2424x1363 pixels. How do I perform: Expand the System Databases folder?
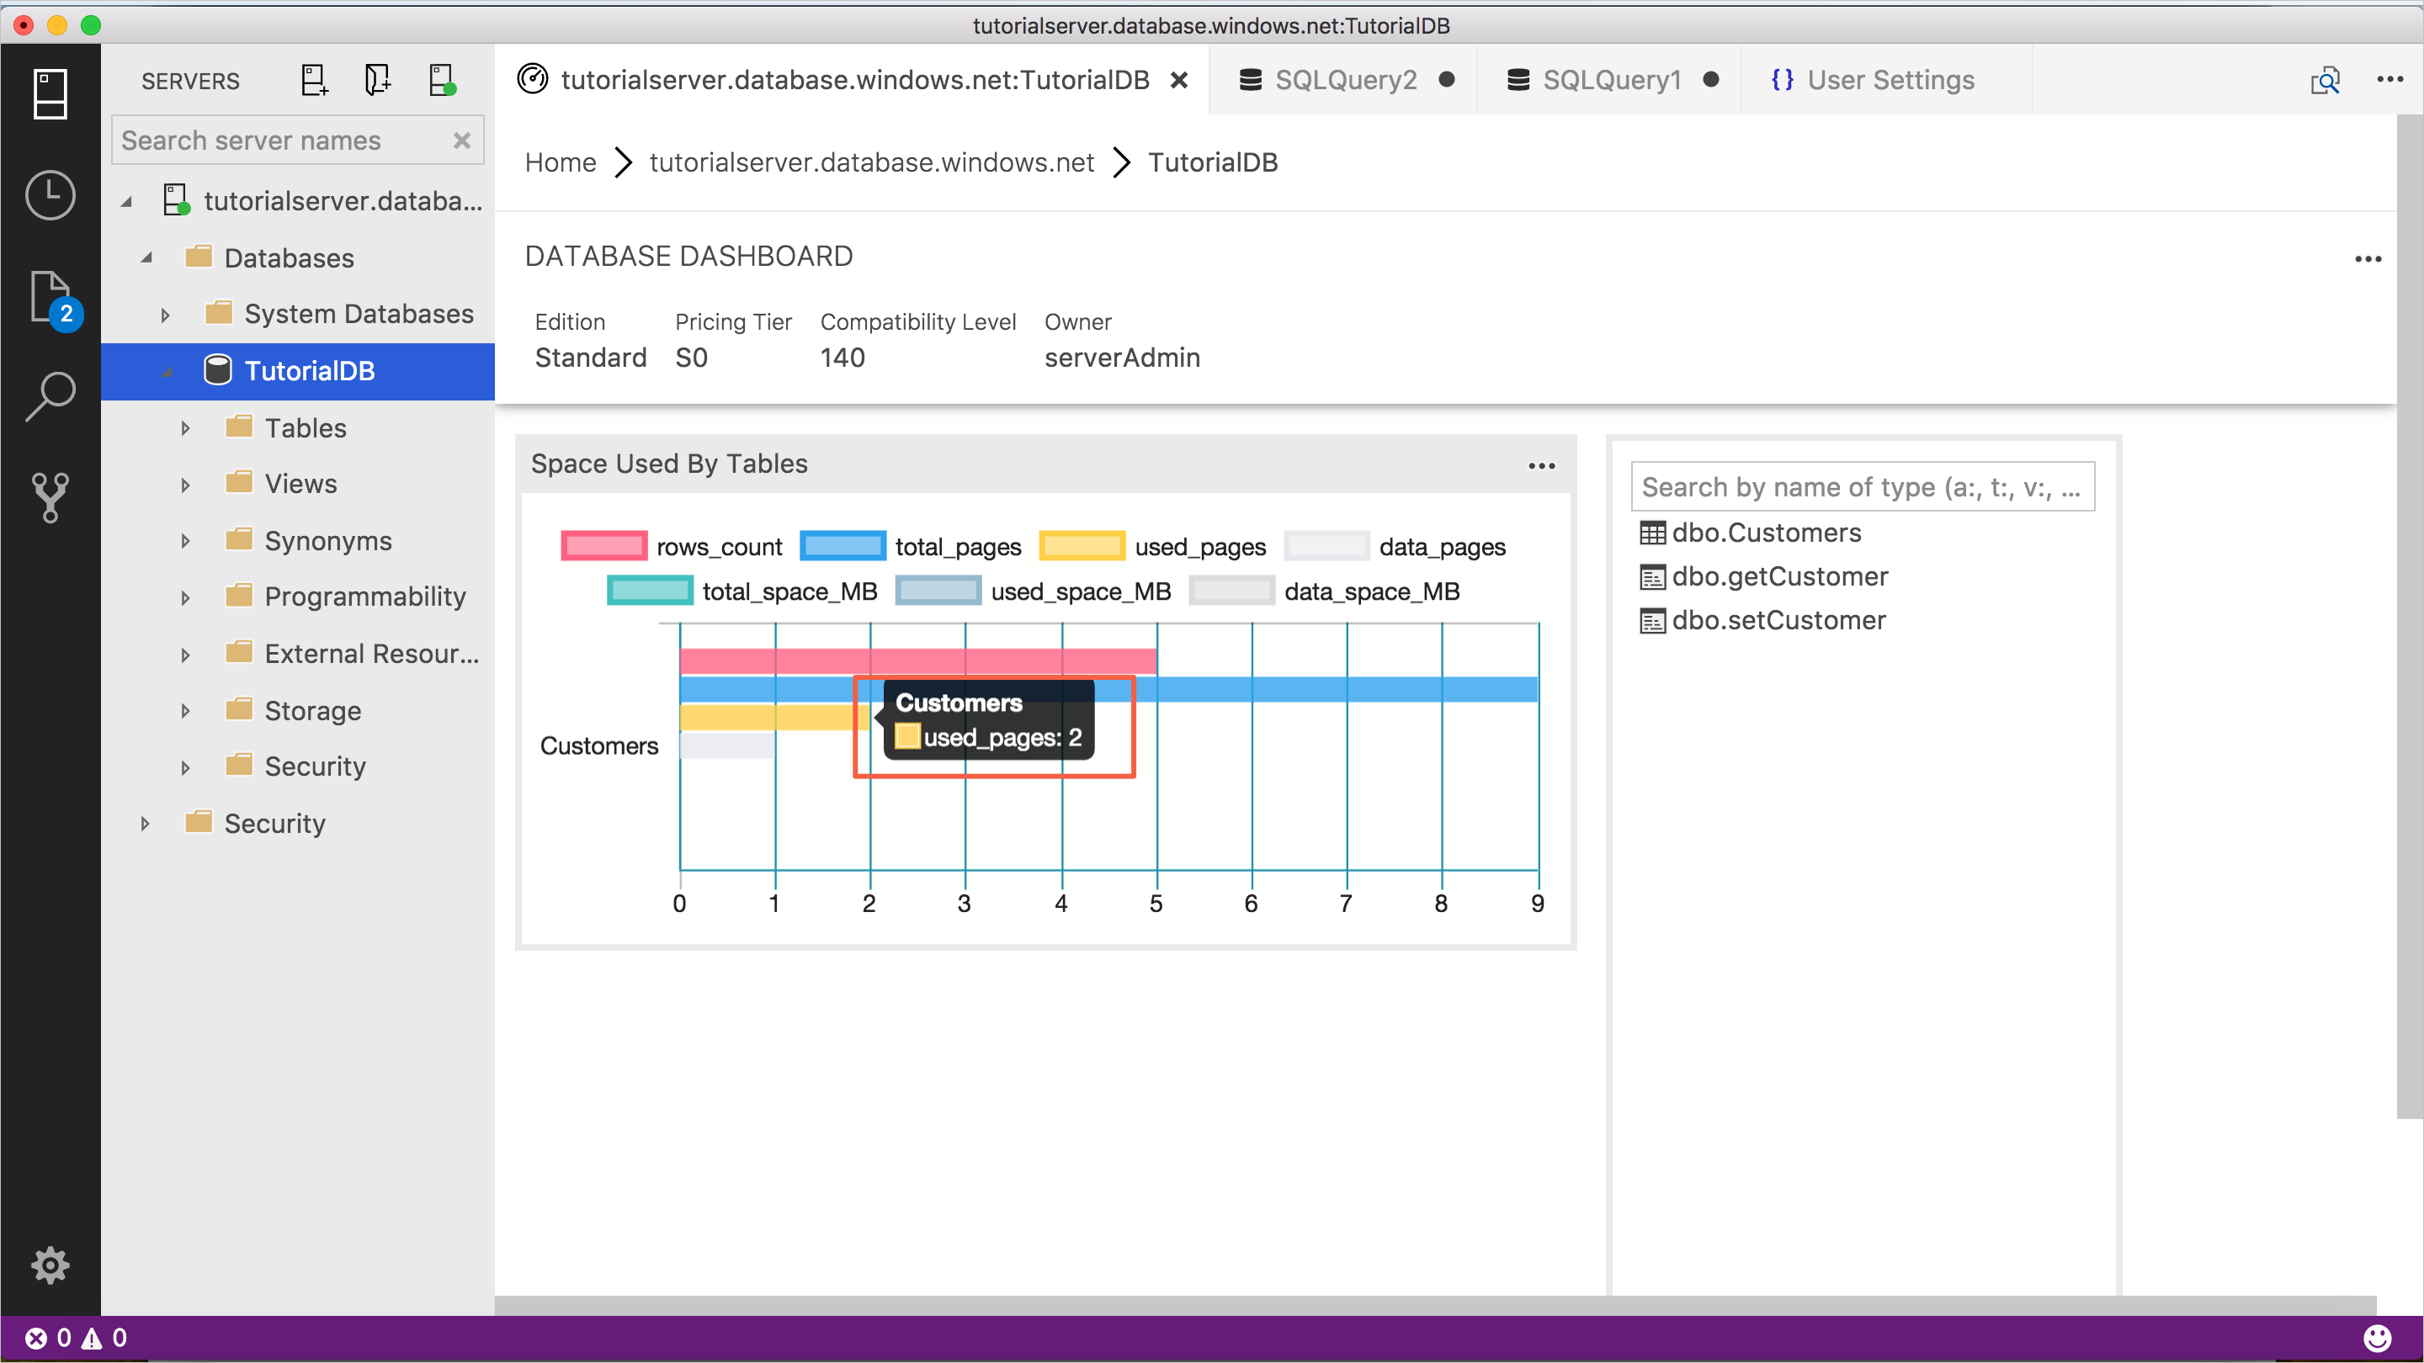pos(166,316)
